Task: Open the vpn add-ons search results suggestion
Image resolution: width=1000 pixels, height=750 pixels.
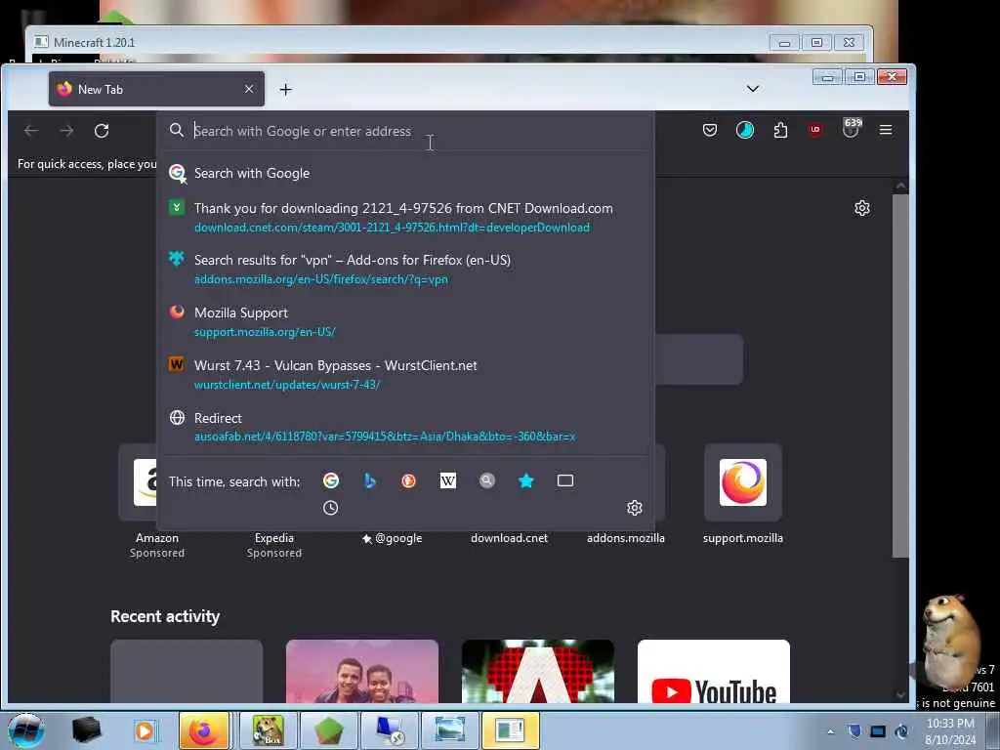Action: pyautogui.click(x=405, y=269)
